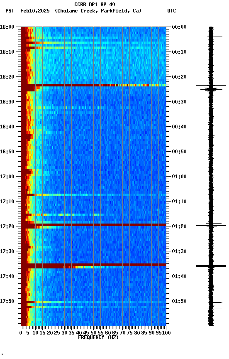This screenshot has height=359, width=229.
Task: Click the UTC time label "01:10"
Action: pos(179,202)
